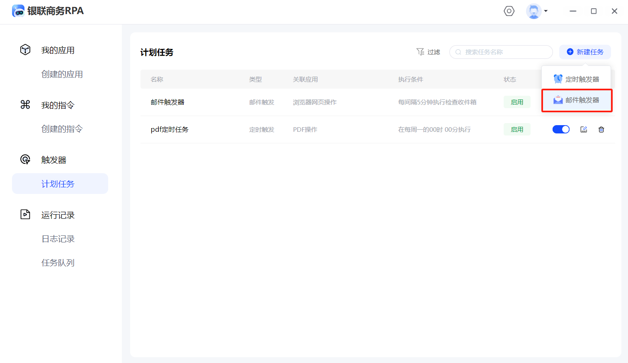
Task: Open 创建的指令 in sidebar
Action: point(62,129)
